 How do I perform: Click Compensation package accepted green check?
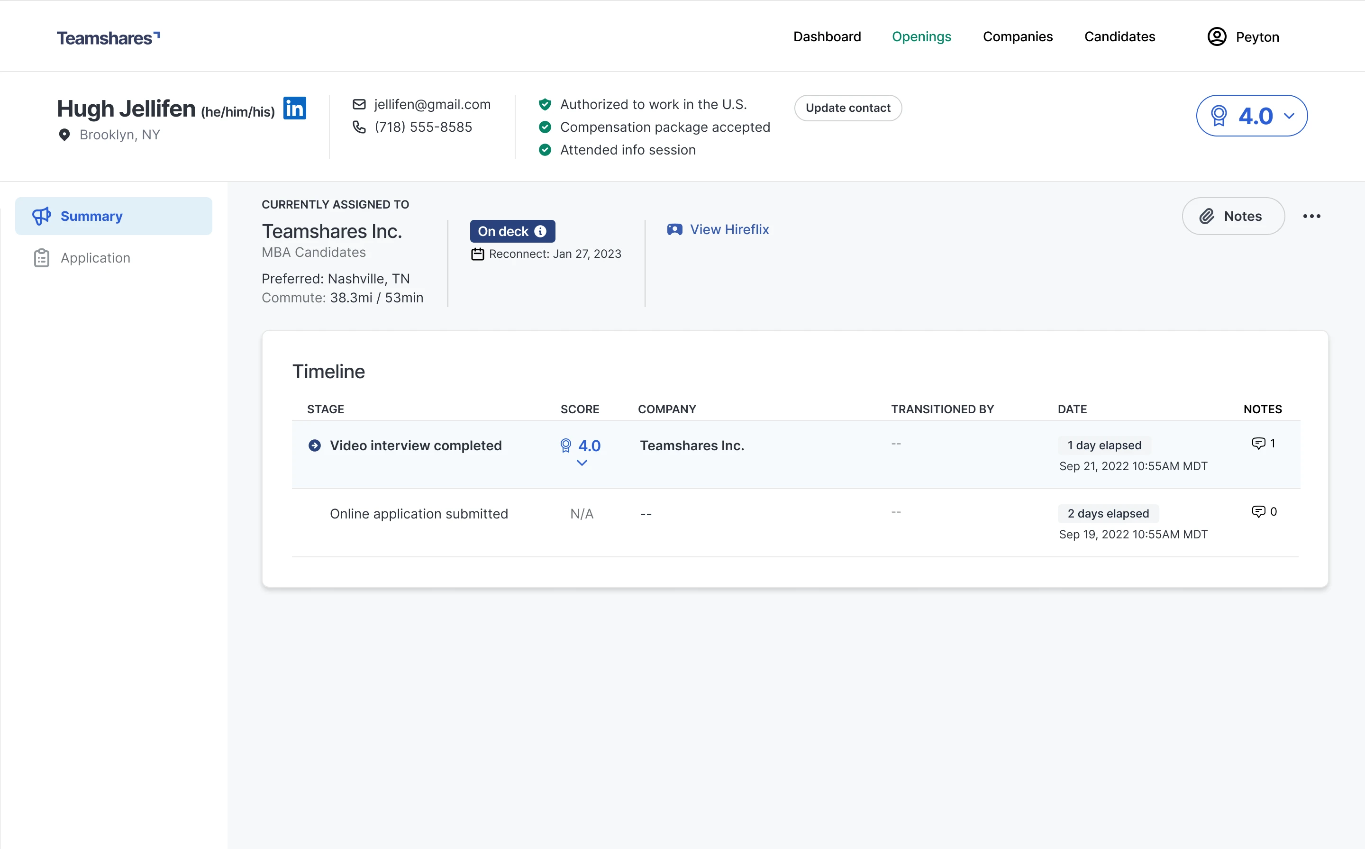coord(545,127)
